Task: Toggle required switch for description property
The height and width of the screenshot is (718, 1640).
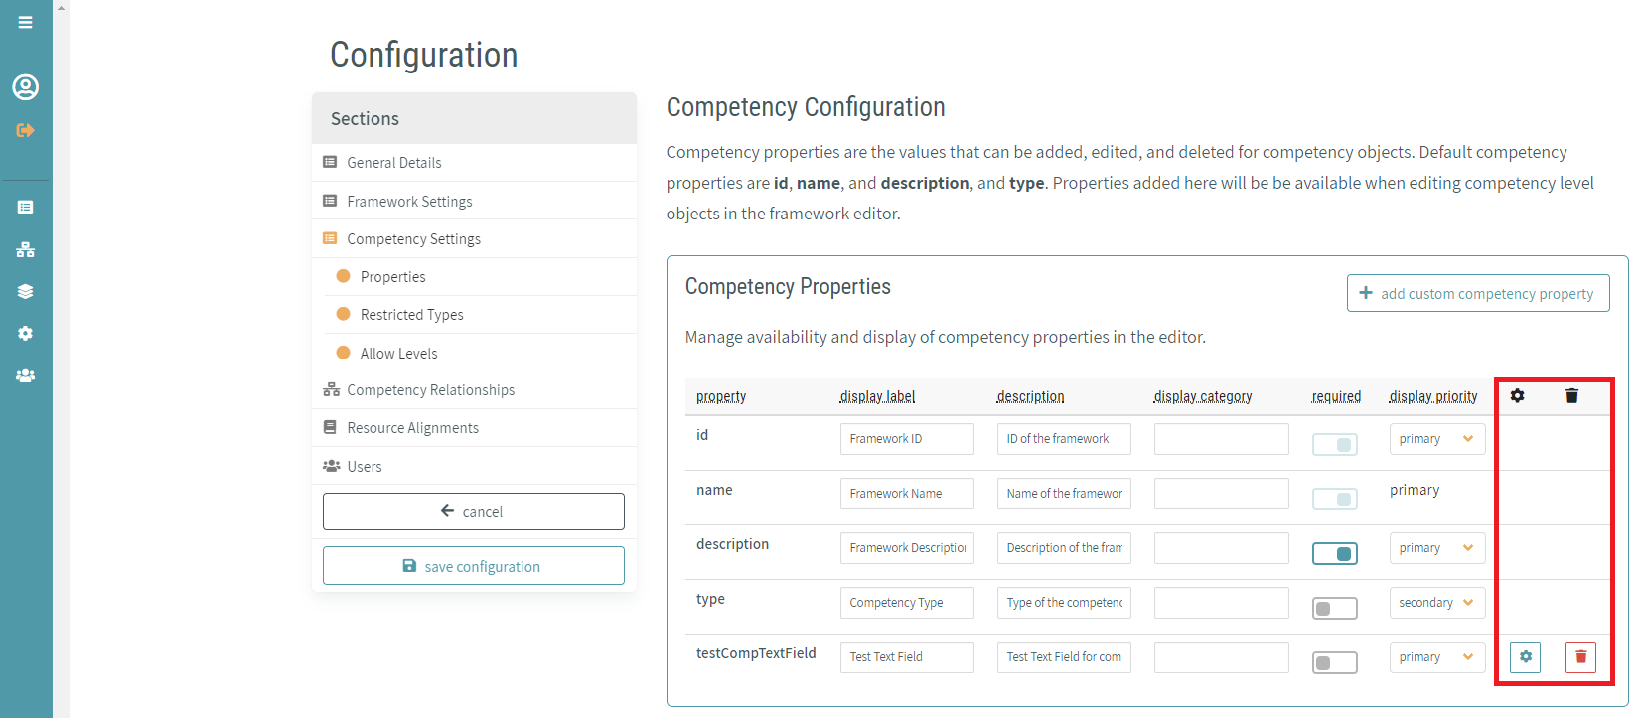Action: click(x=1334, y=553)
